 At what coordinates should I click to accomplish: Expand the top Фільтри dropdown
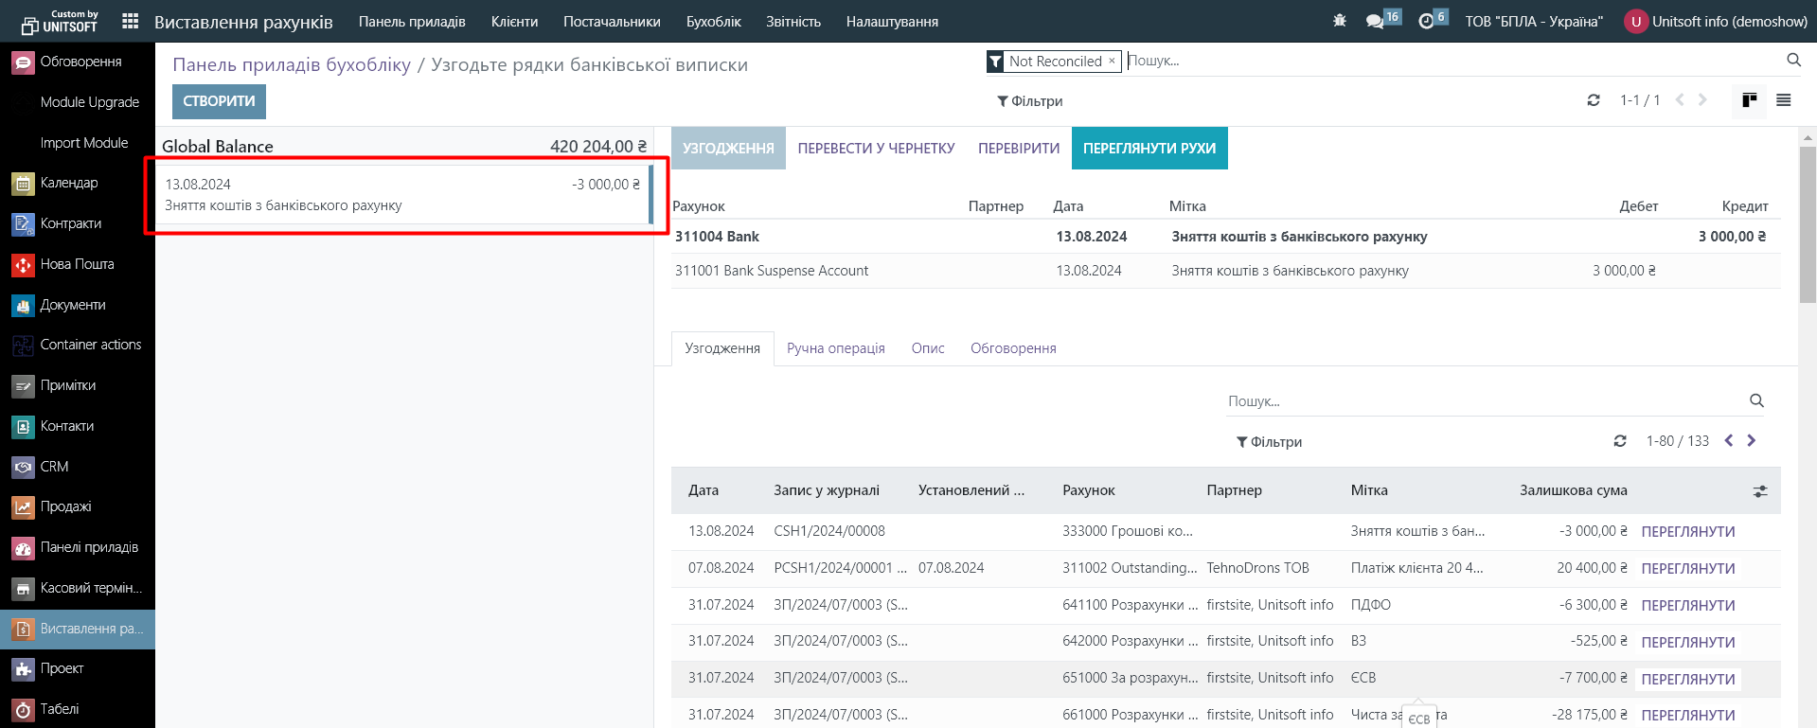1029,101
